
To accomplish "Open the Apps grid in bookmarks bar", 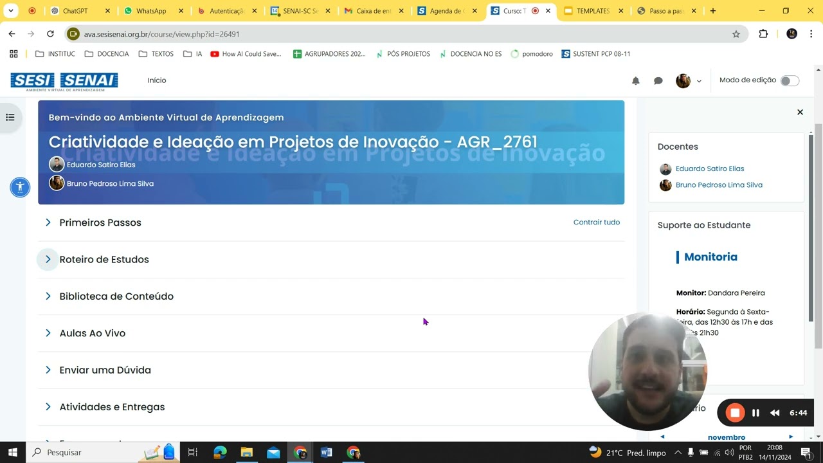I will pos(14,54).
